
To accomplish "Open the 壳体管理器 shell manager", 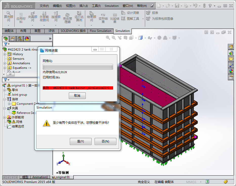I will [x=67, y=17].
